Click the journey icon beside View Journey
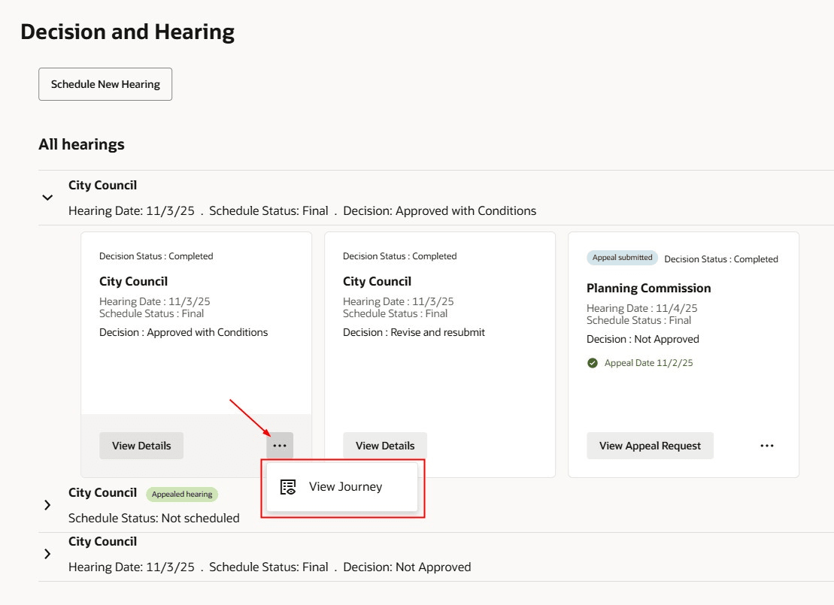834x605 pixels. [287, 486]
